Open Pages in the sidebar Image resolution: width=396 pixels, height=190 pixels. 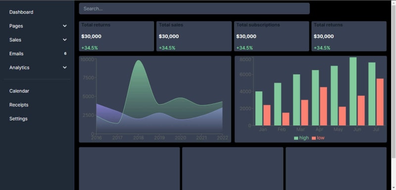point(16,26)
